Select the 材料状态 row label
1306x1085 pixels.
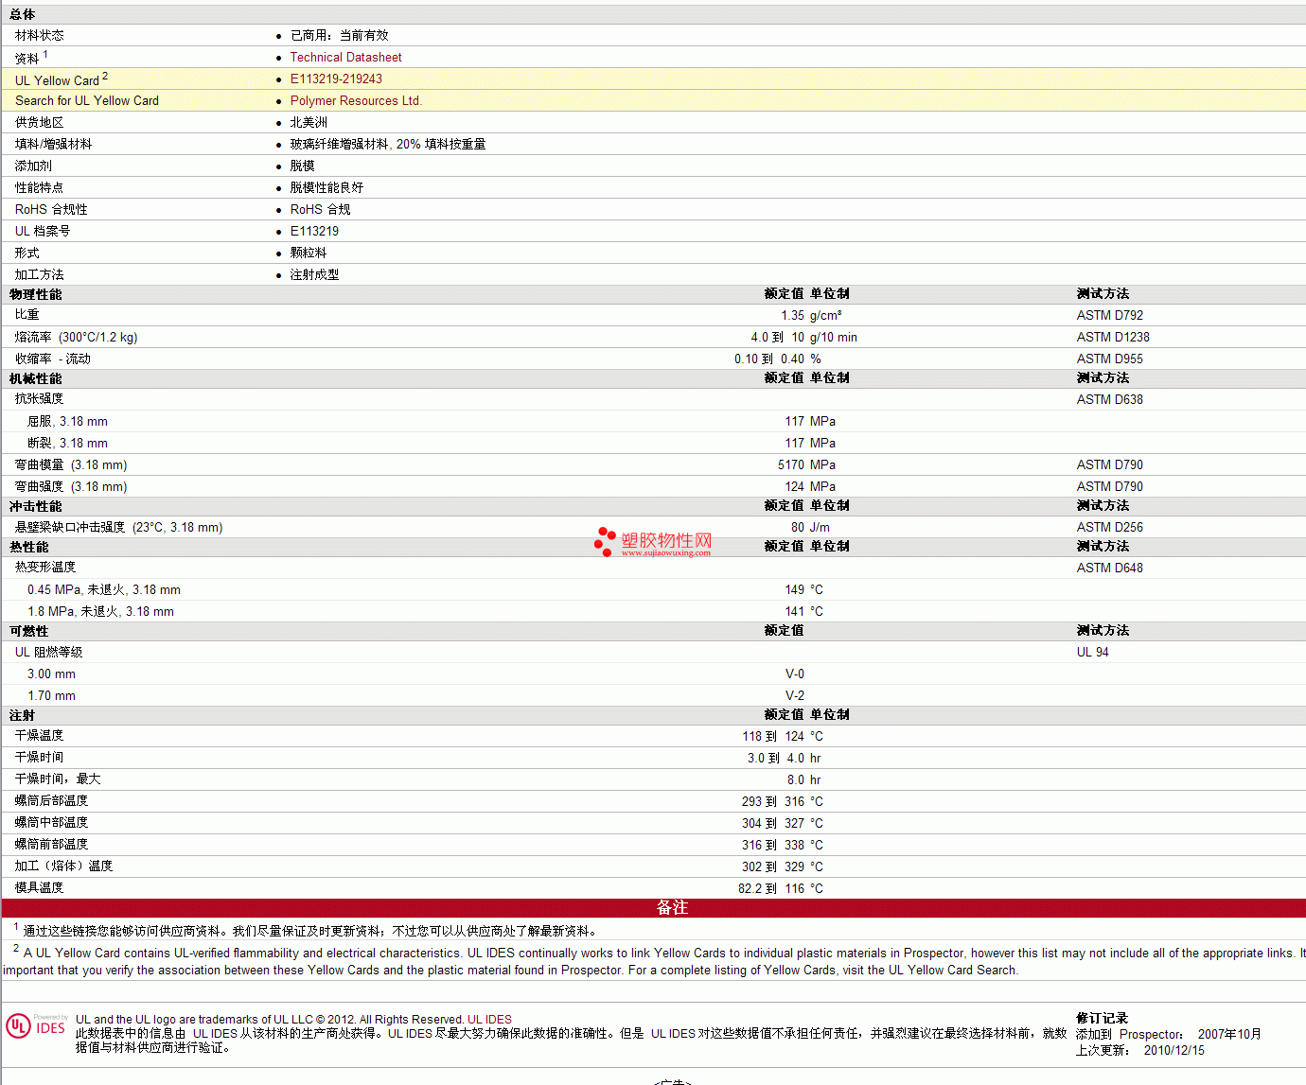coord(40,36)
